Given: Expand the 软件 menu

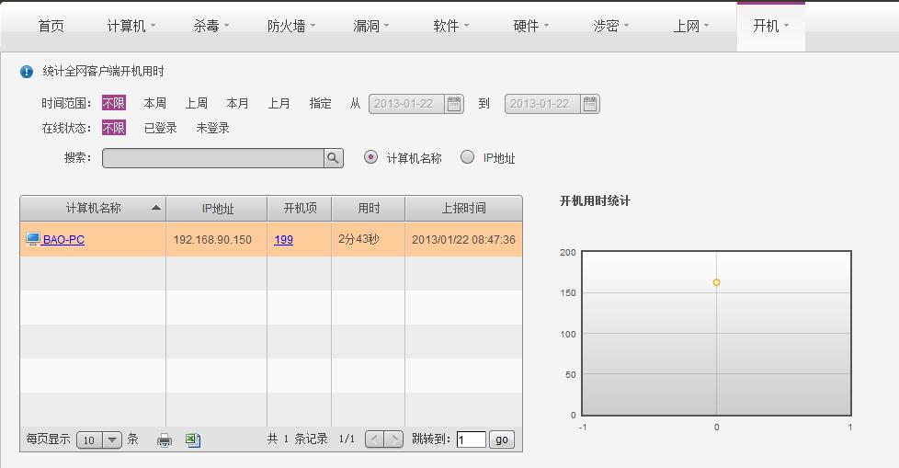Looking at the screenshot, I should (x=450, y=26).
